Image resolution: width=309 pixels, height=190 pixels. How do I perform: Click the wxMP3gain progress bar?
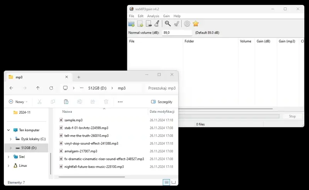click(x=229, y=116)
